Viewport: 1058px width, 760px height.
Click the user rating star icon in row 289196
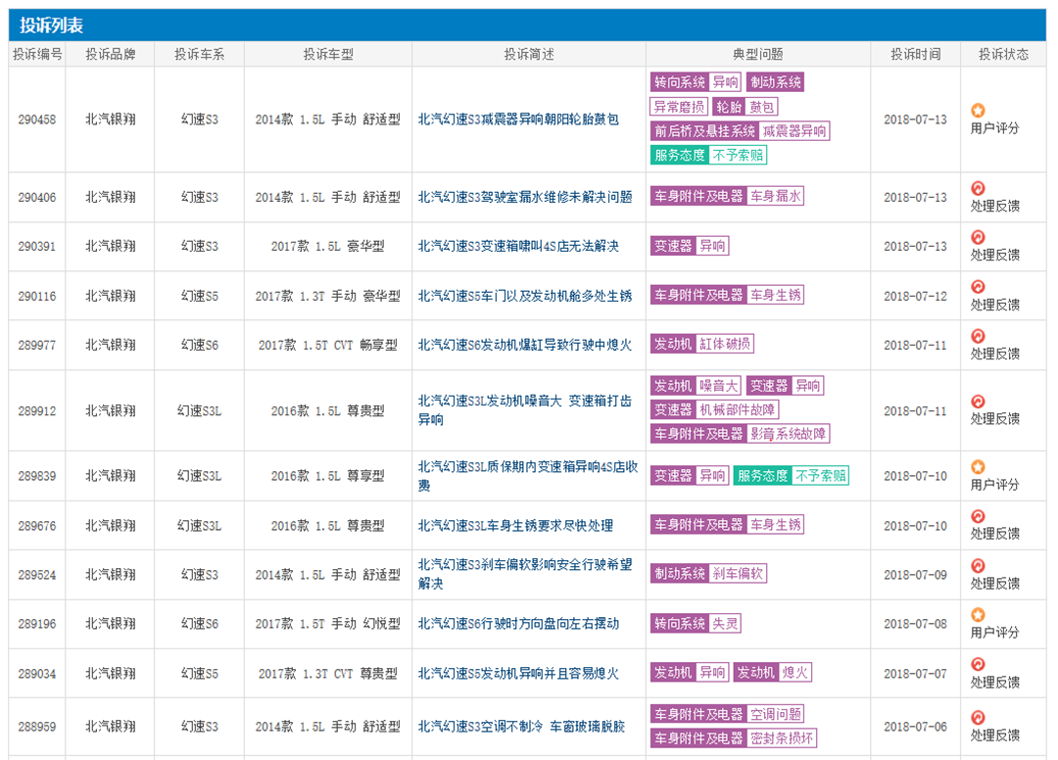pos(977,615)
